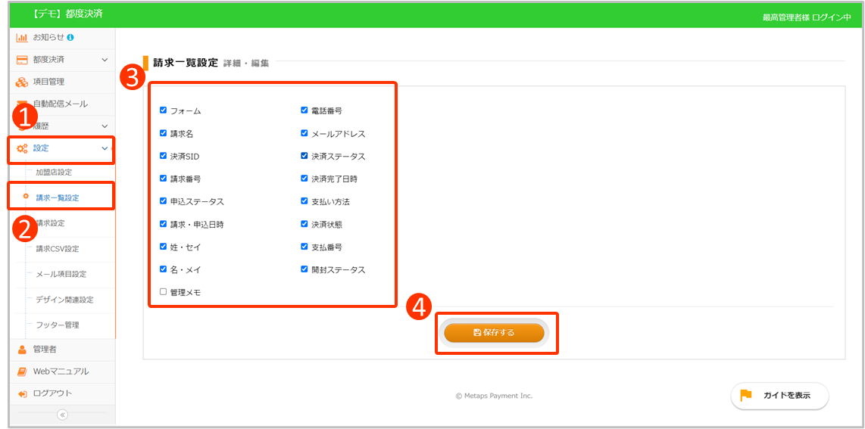Click the ログアウト exit icon
865x429 pixels.
click(22, 393)
